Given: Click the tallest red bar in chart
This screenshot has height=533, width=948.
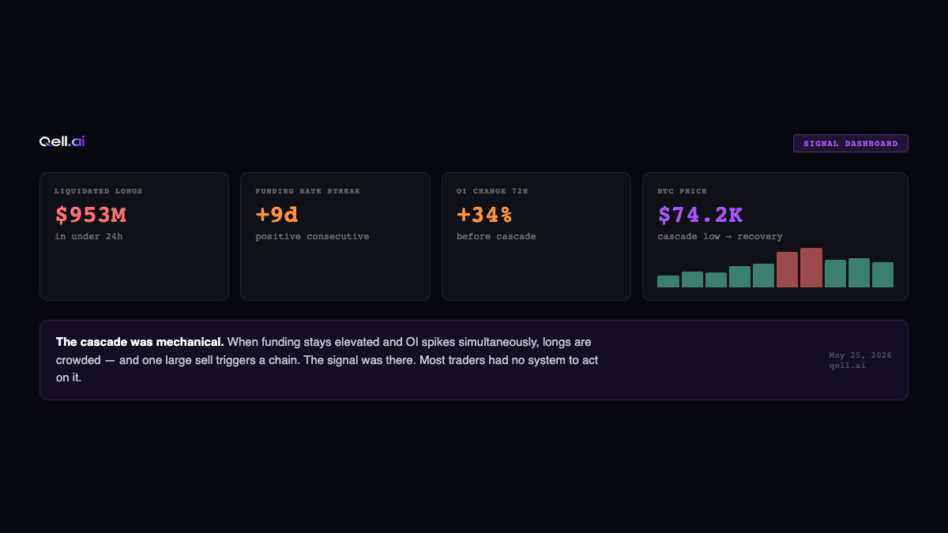Looking at the screenshot, I should click(x=811, y=268).
